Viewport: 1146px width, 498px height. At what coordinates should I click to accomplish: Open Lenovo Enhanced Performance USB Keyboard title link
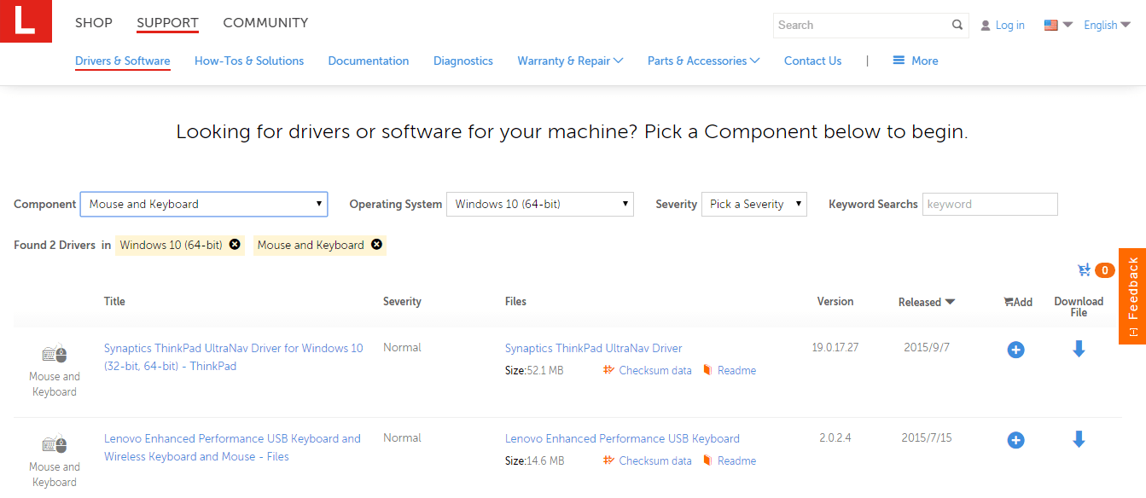[232, 448]
